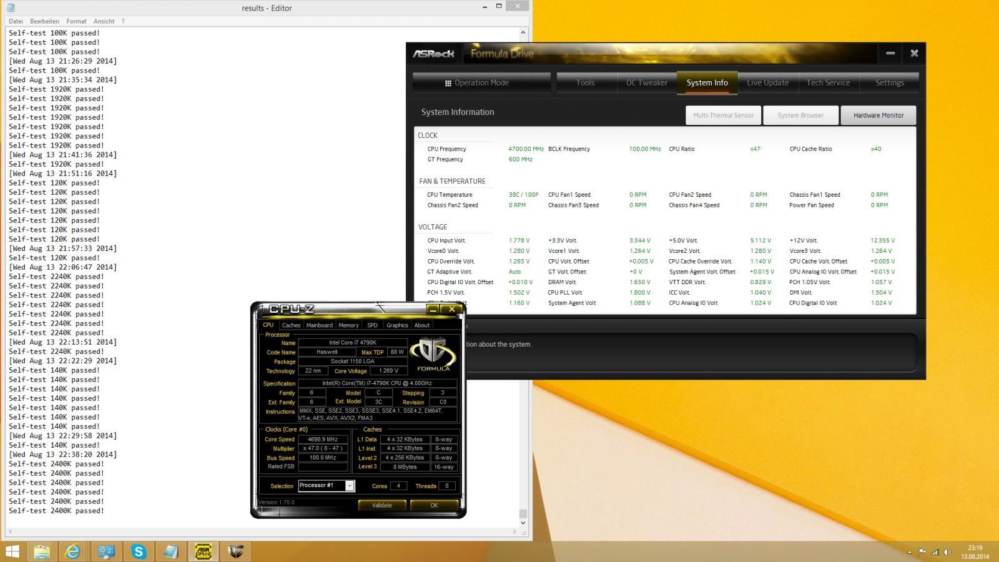Viewport: 999px width, 562px height.
Task: Open the Bearbeiten menu in Editor
Action: tap(45, 21)
